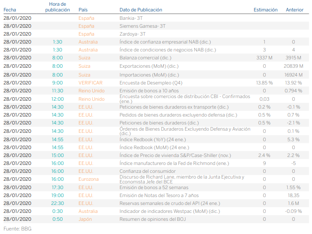Screen dimensions: 312x234
Task: Click the VERIFICAR country label
Action: tap(90, 82)
